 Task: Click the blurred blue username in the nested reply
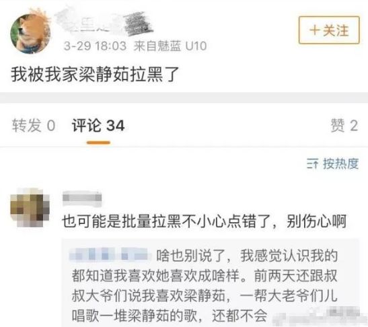[x=109, y=254]
